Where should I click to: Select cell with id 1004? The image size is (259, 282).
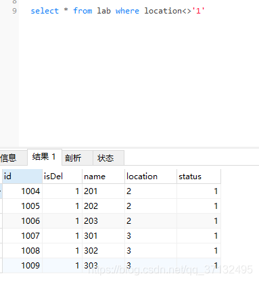pos(22,191)
